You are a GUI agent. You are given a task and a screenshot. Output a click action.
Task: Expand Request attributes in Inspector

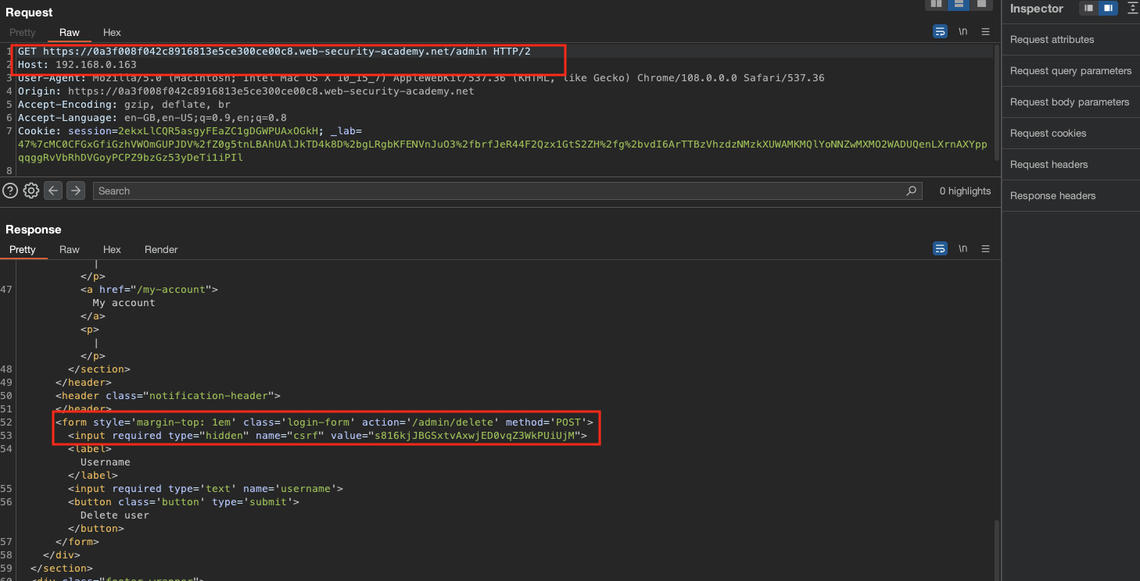[x=1052, y=40]
